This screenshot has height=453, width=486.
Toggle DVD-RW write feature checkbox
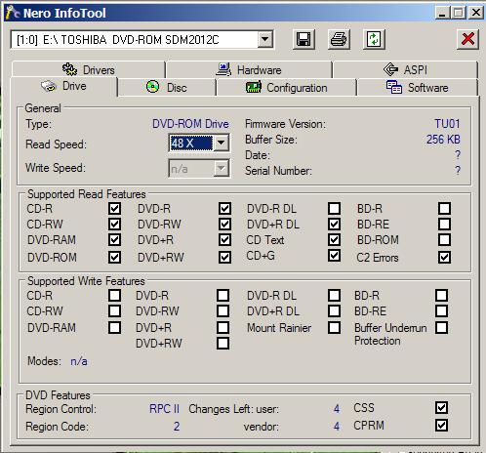[x=223, y=310]
